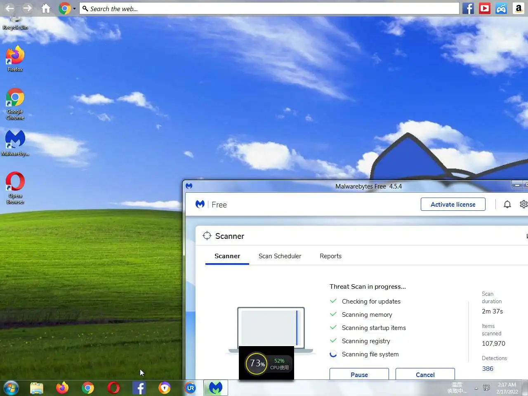
Task: Open the Windows Start button
Action: coord(11,388)
